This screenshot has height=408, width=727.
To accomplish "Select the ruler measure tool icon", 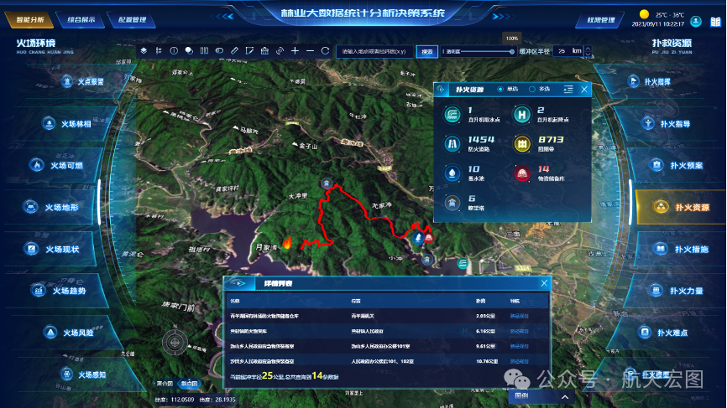I will pos(234,51).
